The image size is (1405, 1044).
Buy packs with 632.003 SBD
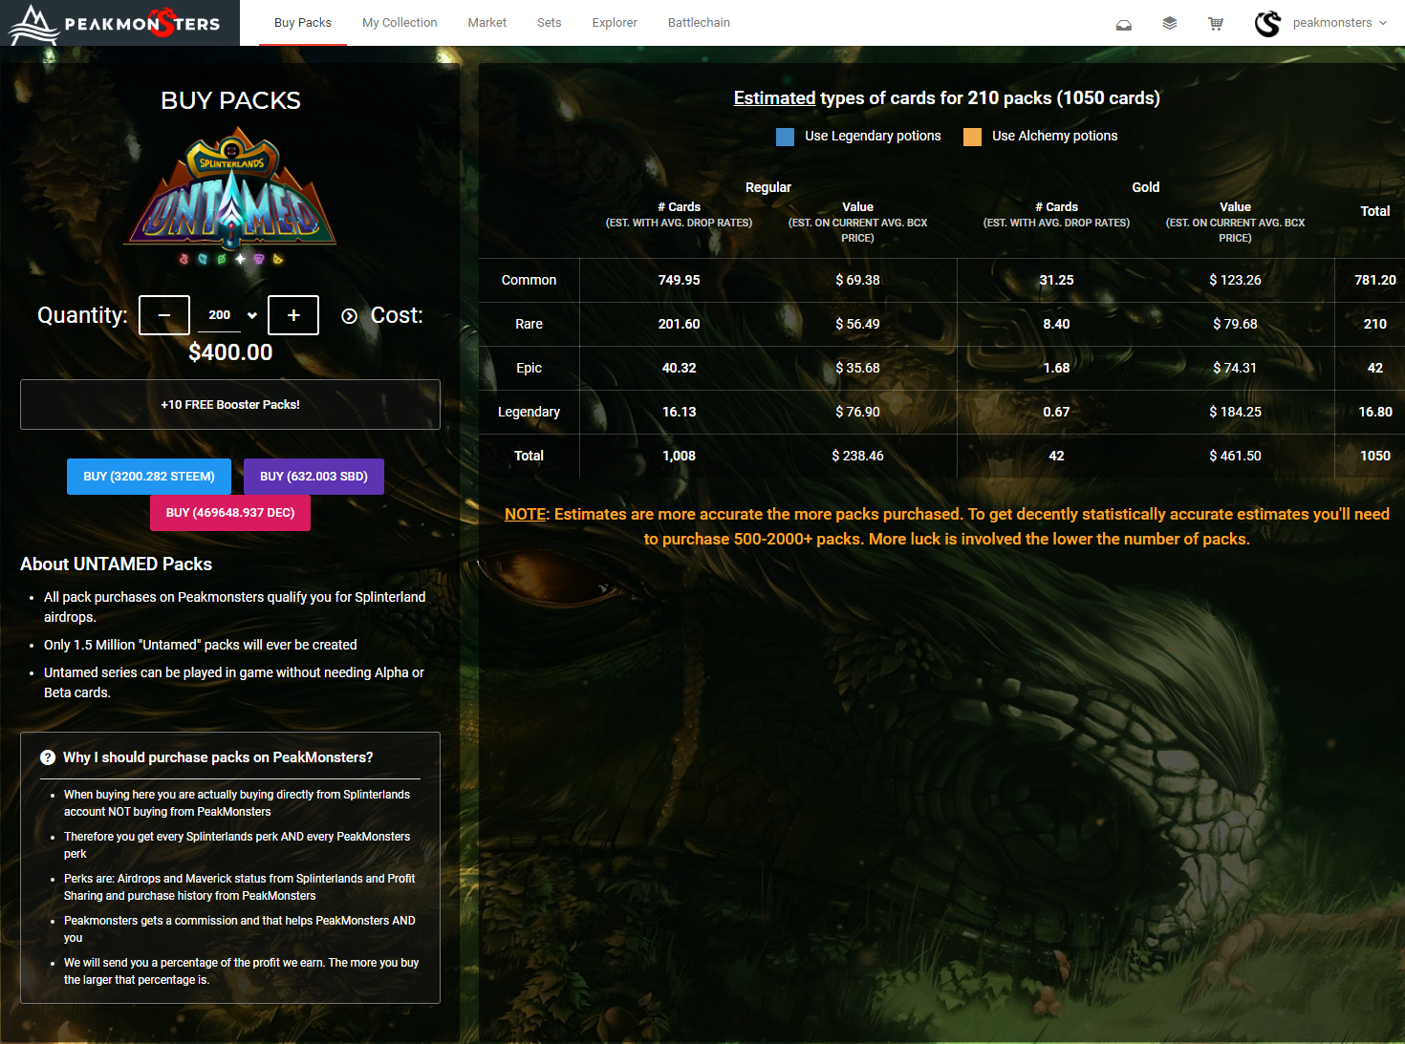(313, 477)
